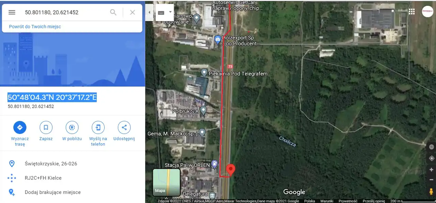Viewport: 436px width, 203px height.
Task: Show your location button
Action: click(x=432, y=158)
